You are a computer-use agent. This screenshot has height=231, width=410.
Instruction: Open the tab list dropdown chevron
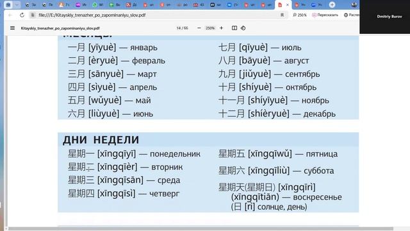17,4
